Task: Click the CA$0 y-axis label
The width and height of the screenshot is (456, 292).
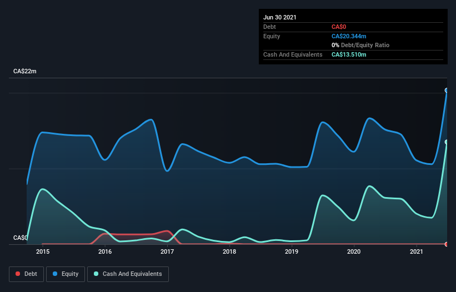Action: [x=21, y=238]
